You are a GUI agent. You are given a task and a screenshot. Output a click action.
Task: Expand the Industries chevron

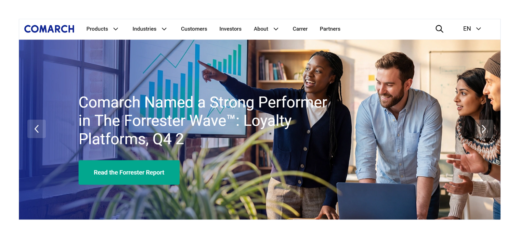pos(164,29)
